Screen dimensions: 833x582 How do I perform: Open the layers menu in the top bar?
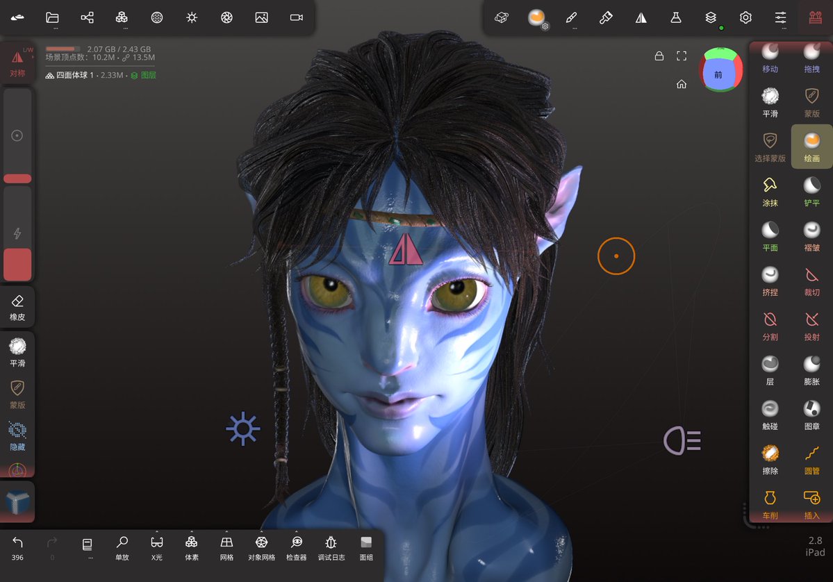(711, 17)
